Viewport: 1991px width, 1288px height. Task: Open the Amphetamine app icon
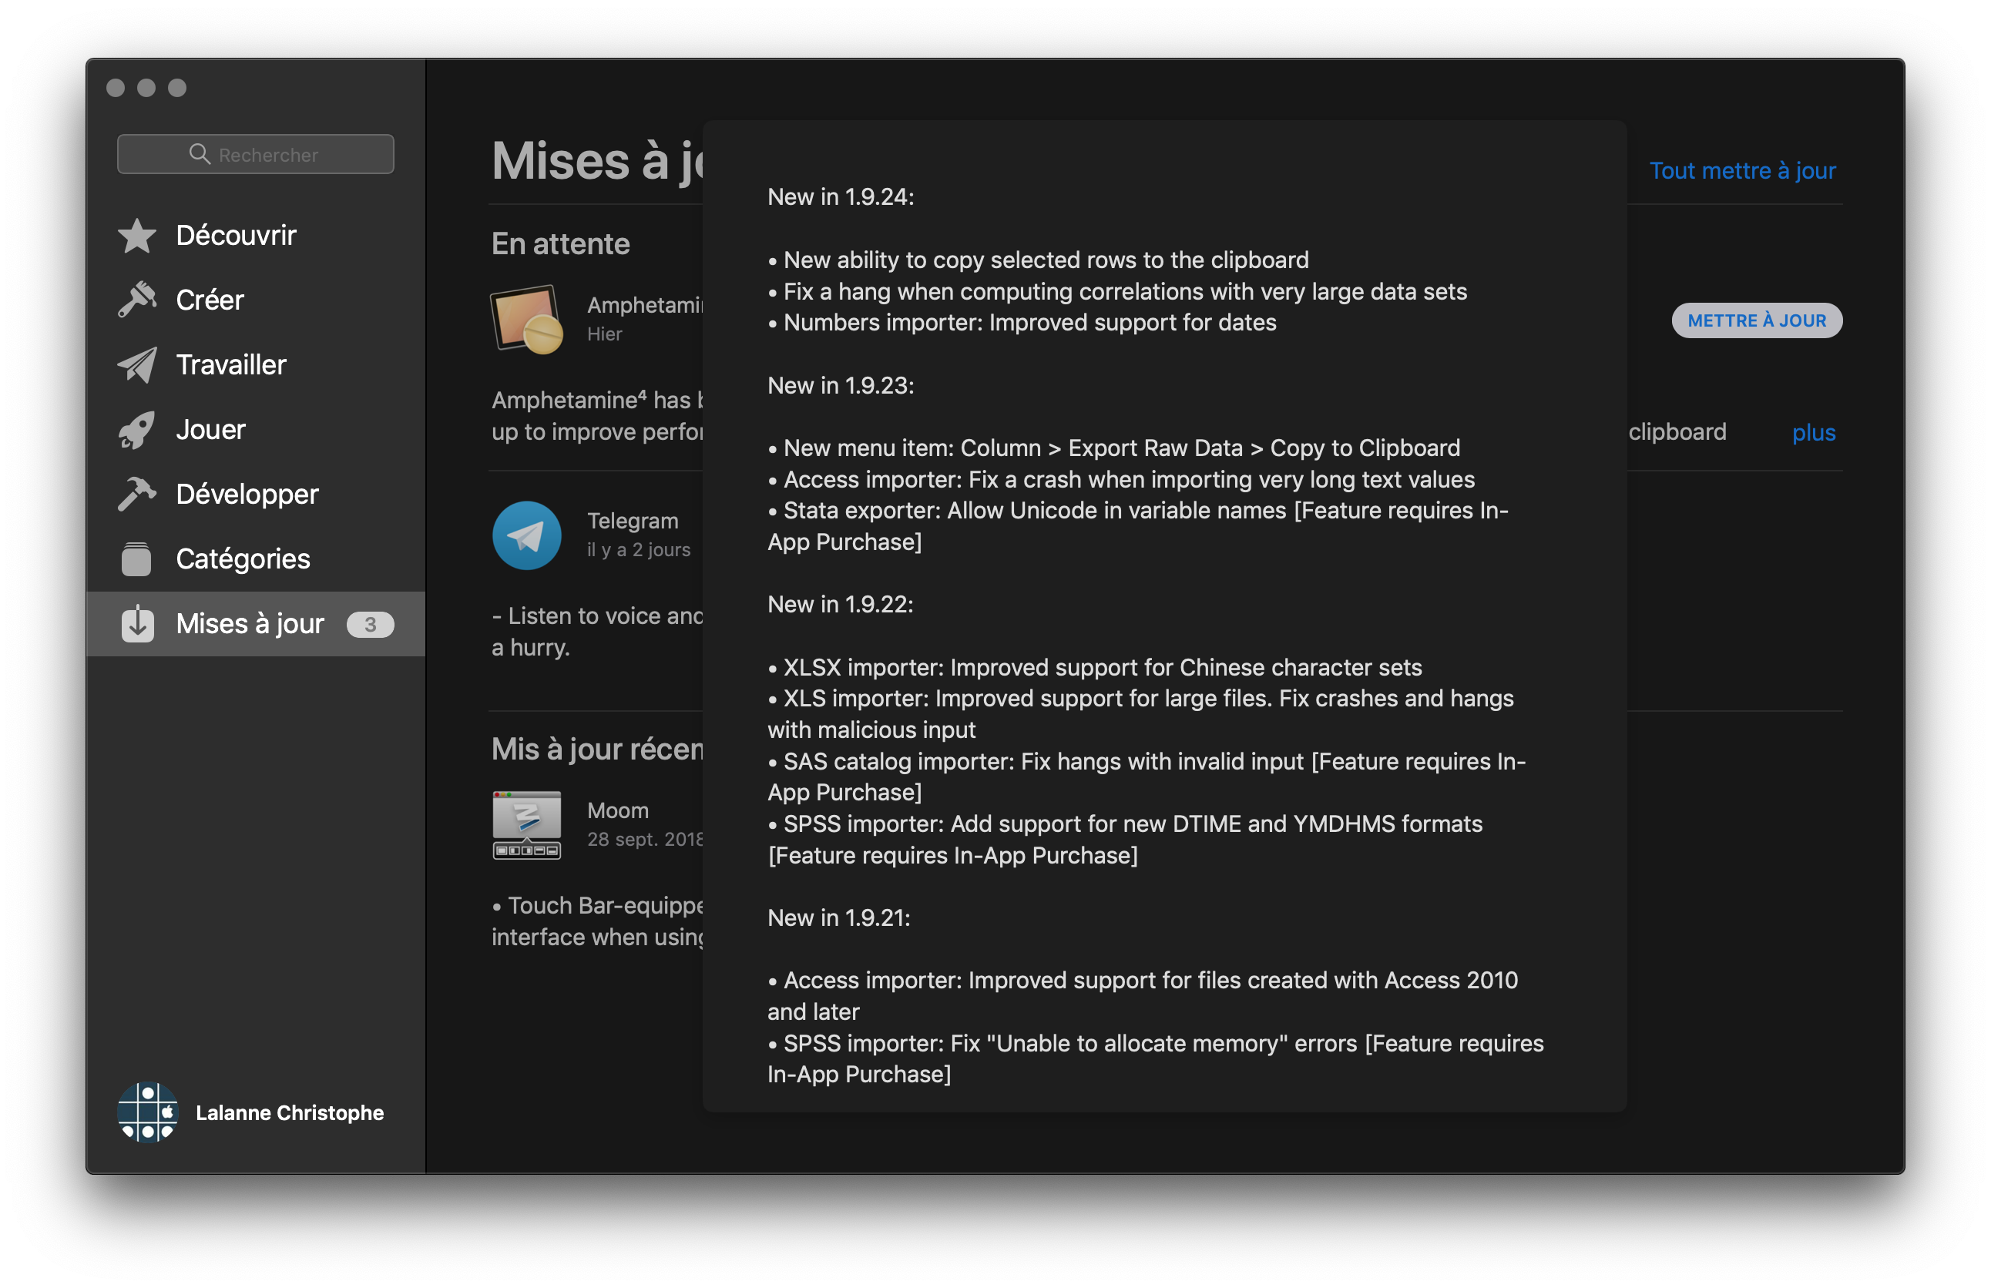527,319
